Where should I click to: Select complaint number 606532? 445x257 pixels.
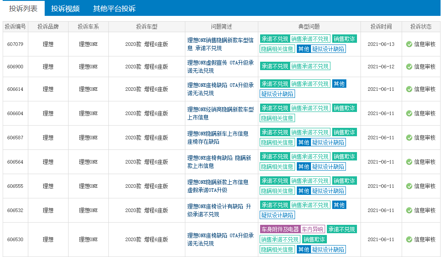(x=15, y=210)
